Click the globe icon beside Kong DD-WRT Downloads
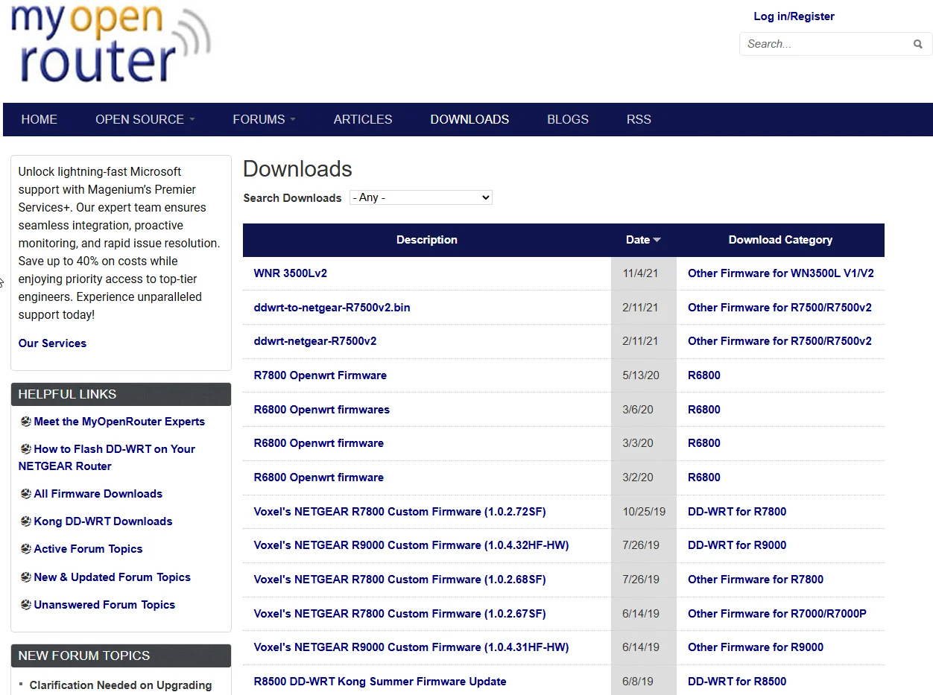This screenshot has height=695, width=933. (25, 521)
